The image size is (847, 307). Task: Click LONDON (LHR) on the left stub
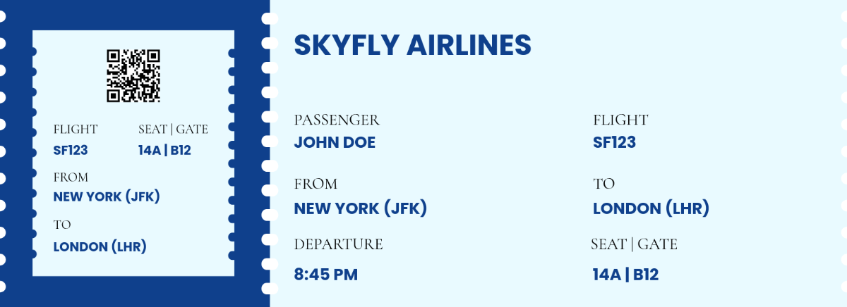(x=100, y=247)
